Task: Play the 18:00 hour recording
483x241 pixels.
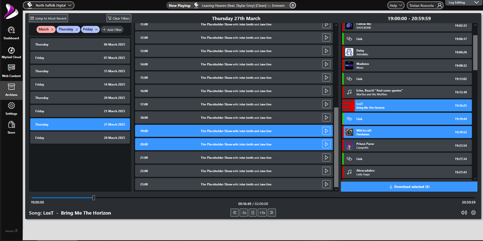Action: point(326,117)
